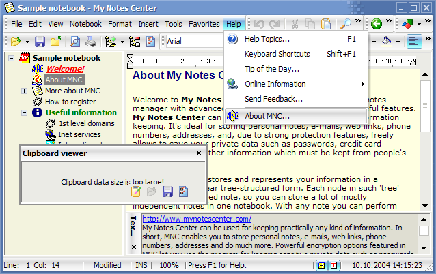Toggle the red T status bar button
The image size is (436, 274).
[x=335, y=265]
